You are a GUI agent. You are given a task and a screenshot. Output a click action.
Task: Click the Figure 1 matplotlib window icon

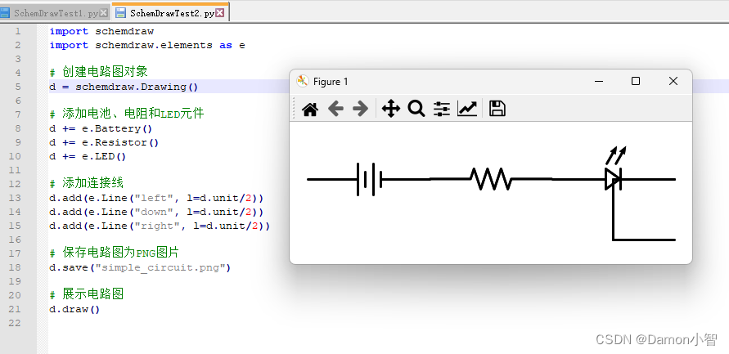(303, 81)
